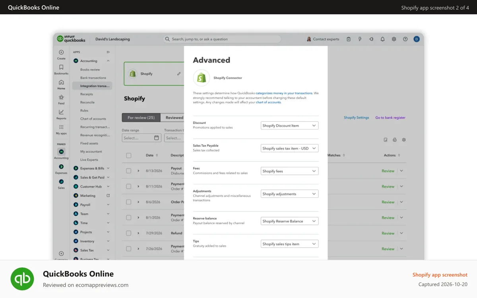The width and height of the screenshot is (477, 298).
Task: Open Reconcile in the Accounting menu
Action: 87,103
